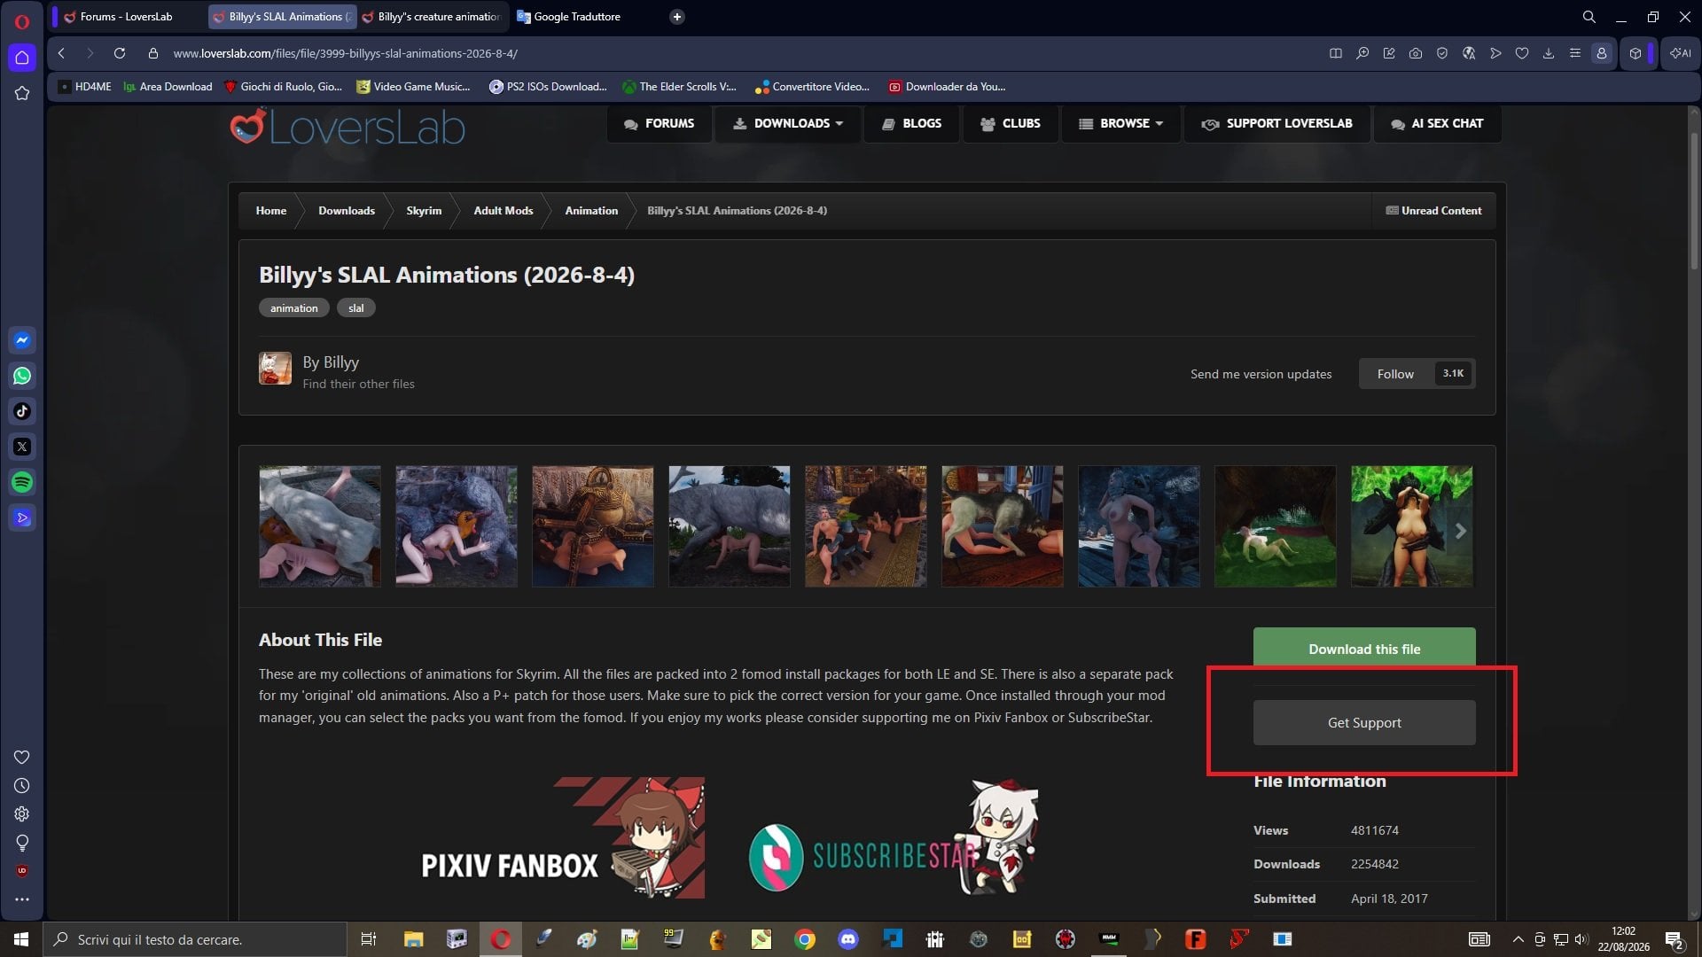Open Google Chrome from the taskbar
The width and height of the screenshot is (1702, 957).
point(805,939)
